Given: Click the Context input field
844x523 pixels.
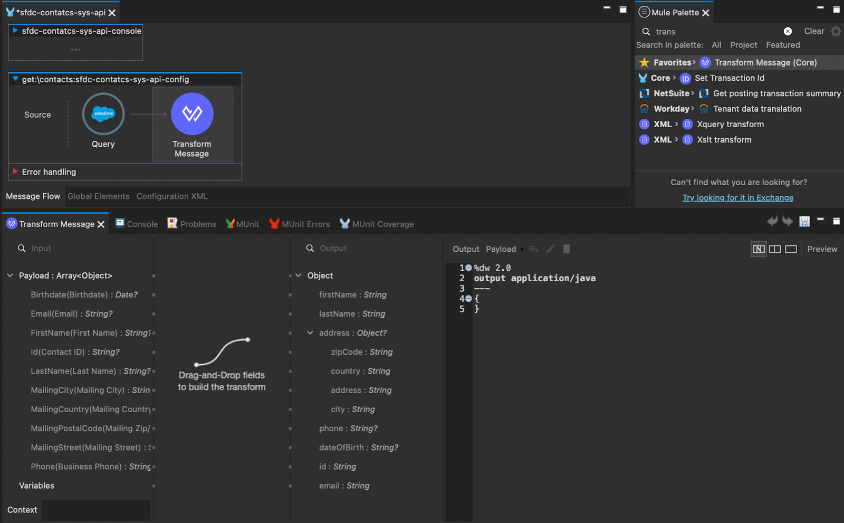Looking at the screenshot, I should coord(96,510).
